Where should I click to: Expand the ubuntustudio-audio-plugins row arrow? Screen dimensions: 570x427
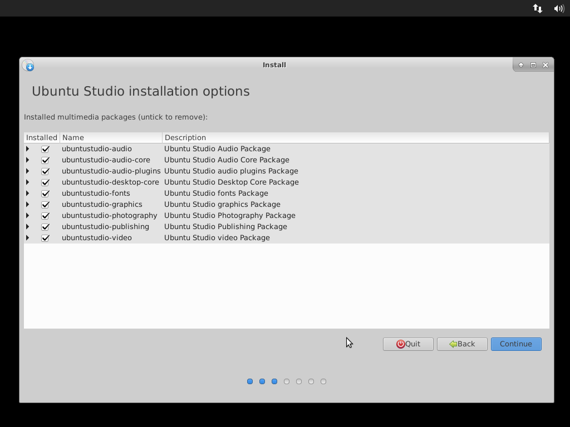tap(28, 171)
